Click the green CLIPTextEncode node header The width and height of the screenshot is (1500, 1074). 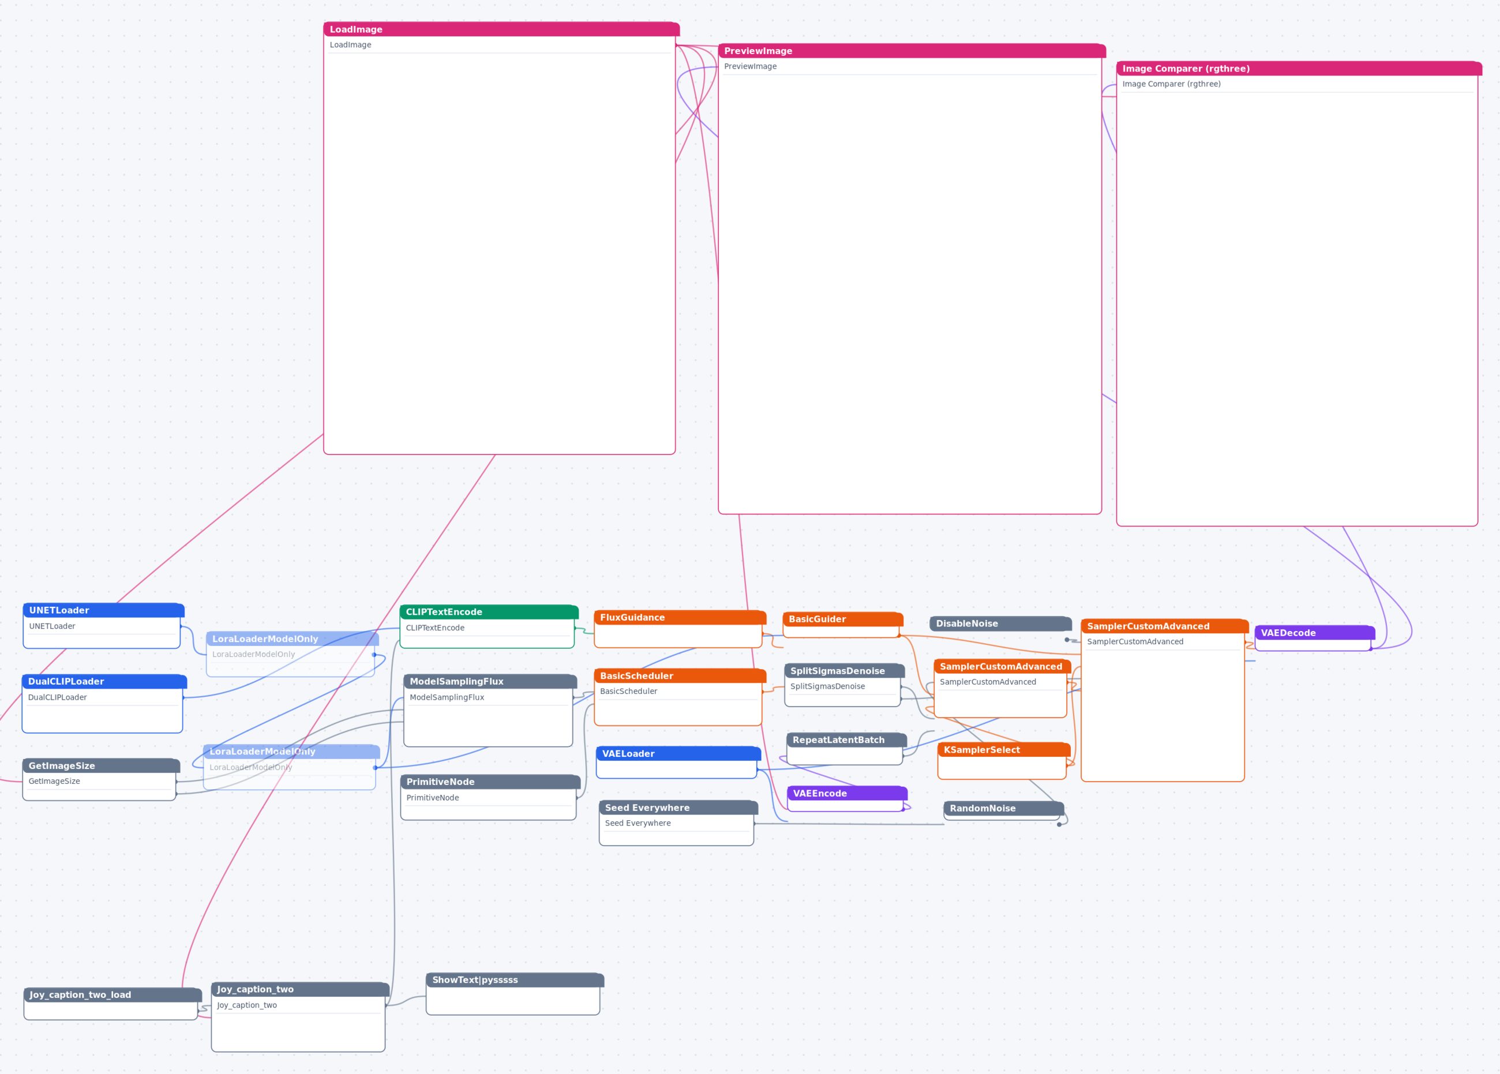[x=489, y=613]
